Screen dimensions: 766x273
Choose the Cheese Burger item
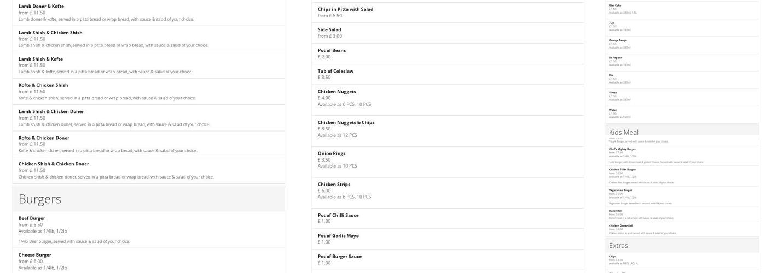[34, 255]
